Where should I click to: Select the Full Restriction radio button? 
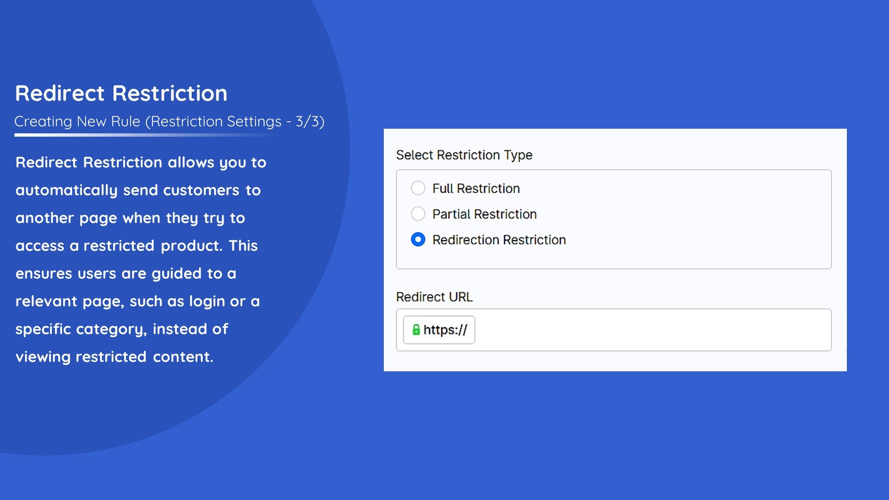pos(418,188)
